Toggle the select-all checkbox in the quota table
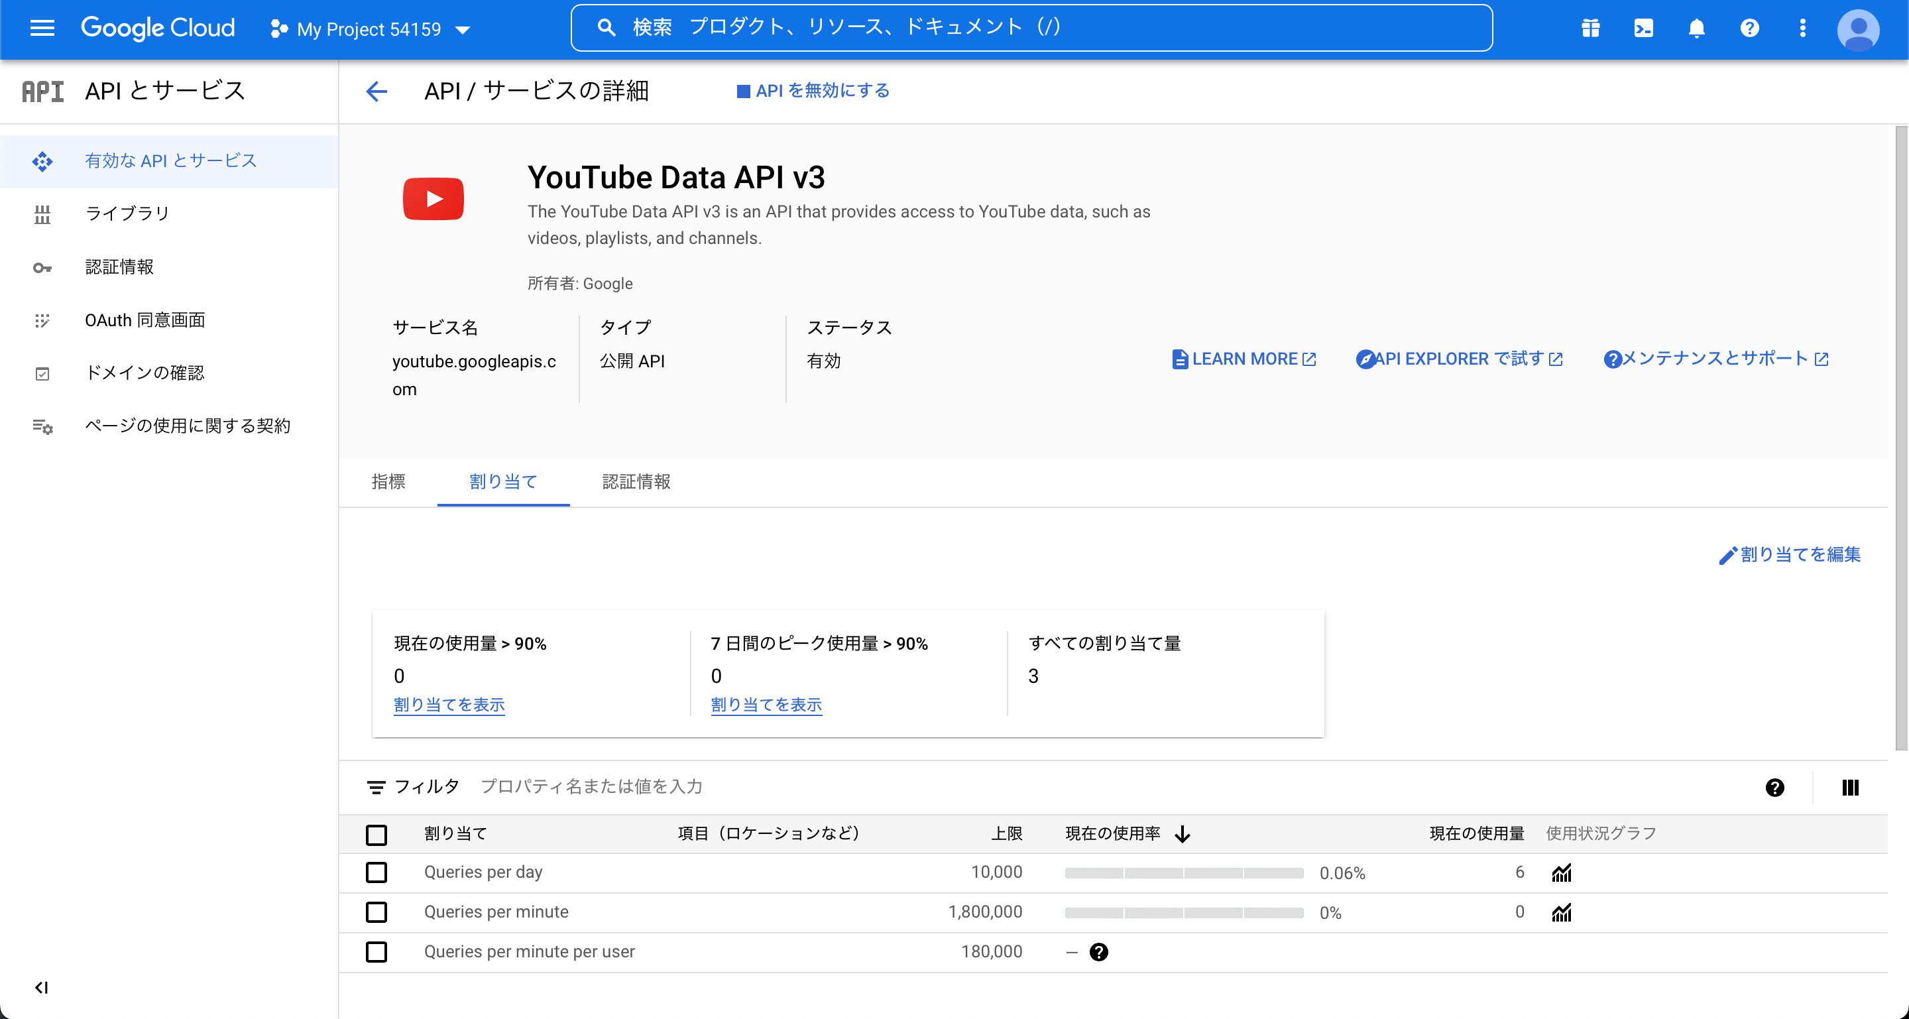Screen dimensions: 1909x1019 pos(377,835)
